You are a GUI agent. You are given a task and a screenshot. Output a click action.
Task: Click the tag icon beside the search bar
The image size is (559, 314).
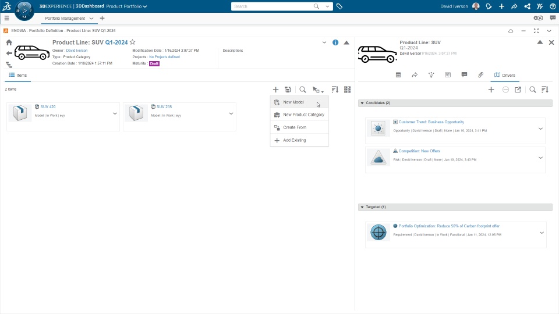pos(339,6)
